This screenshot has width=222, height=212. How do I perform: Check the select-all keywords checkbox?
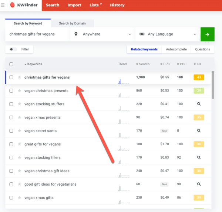point(11,64)
